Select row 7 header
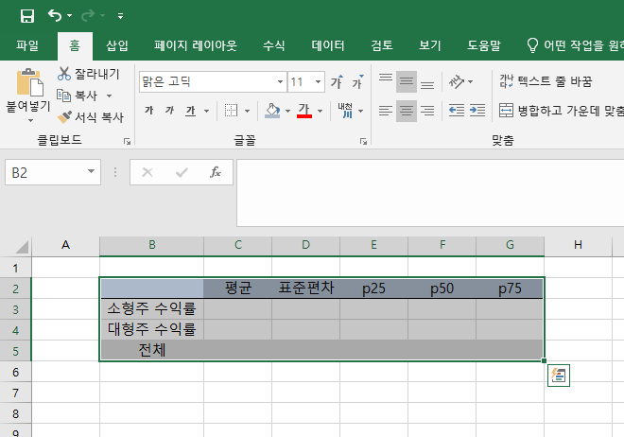 [15, 393]
